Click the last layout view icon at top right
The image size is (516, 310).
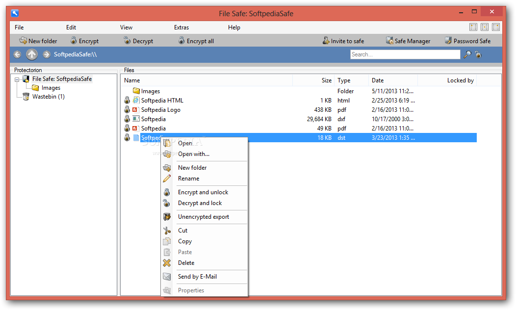[x=495, y=27]
